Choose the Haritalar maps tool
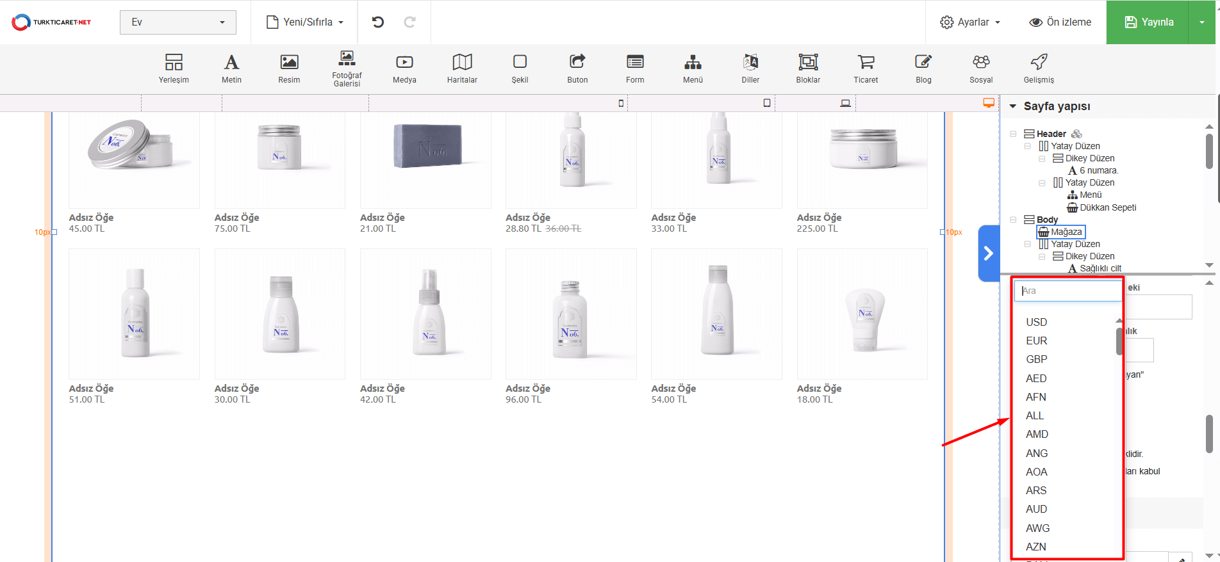 pyautogui.click(x=462, y=68)
